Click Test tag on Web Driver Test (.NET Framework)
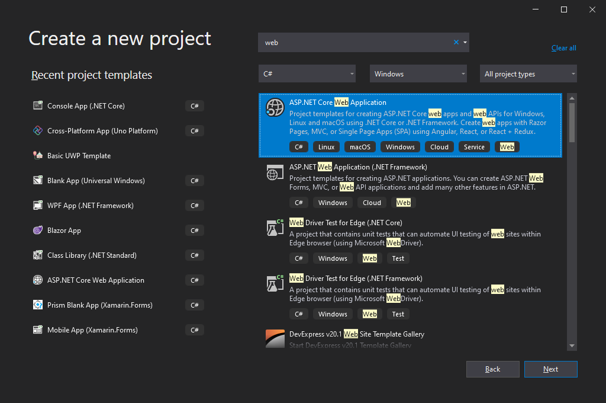Viewport: 606px width, 403px height. pyautogui.click(x=398, y=314)
